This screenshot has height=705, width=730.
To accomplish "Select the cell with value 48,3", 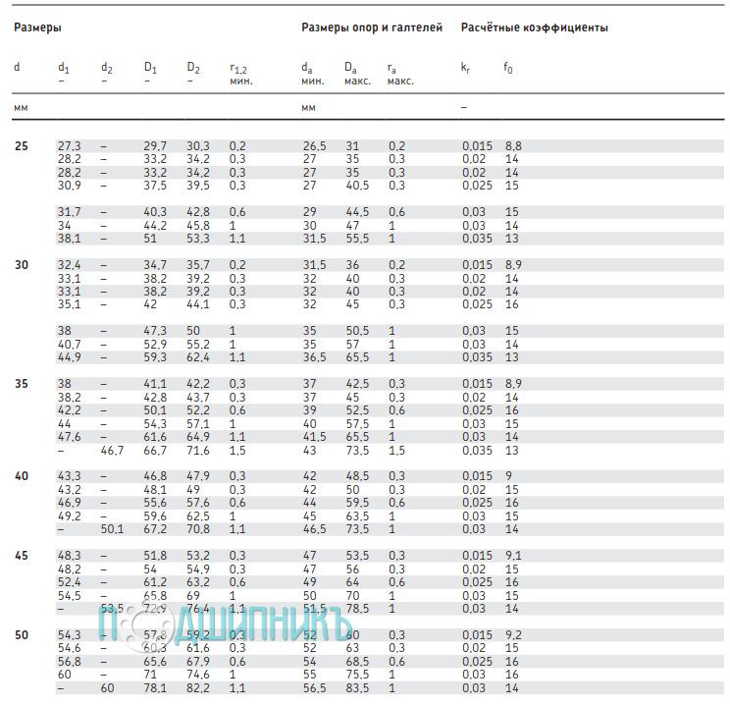I will (x=69, y=556).
